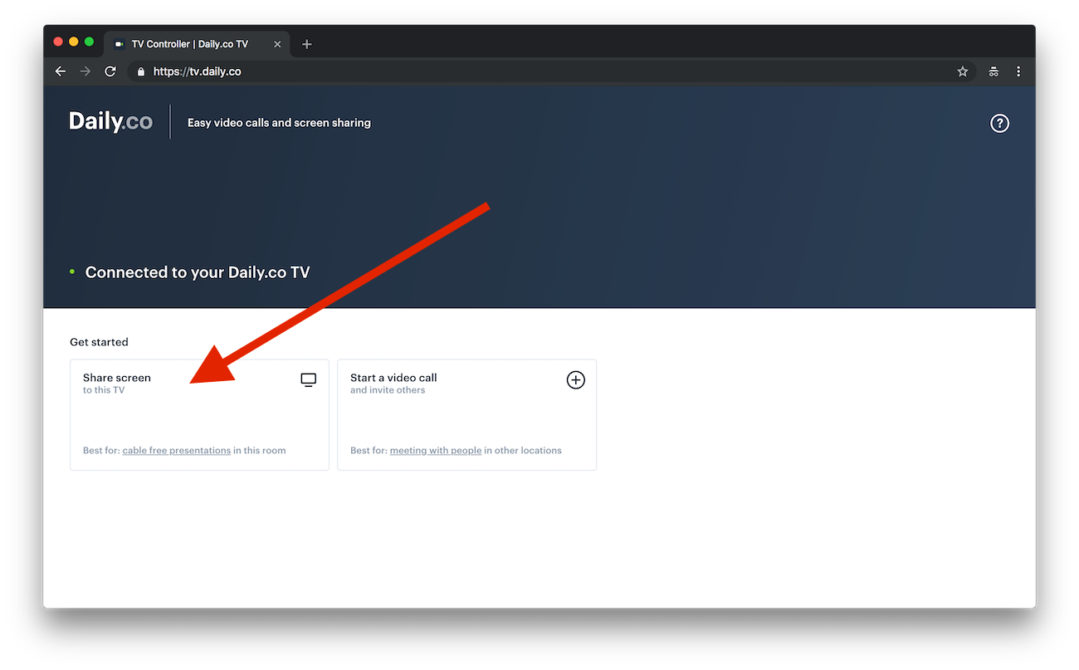Click the 'Connected to your Daily.co TV' status text

point(198,272)
